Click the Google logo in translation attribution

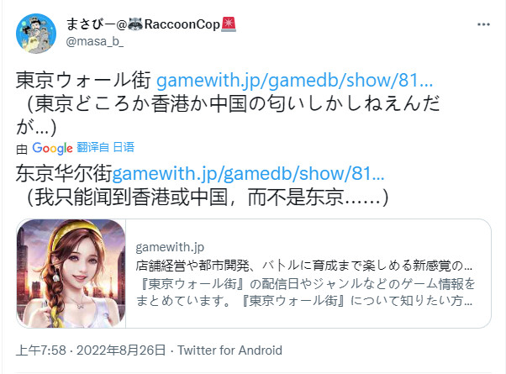point(52,148)
